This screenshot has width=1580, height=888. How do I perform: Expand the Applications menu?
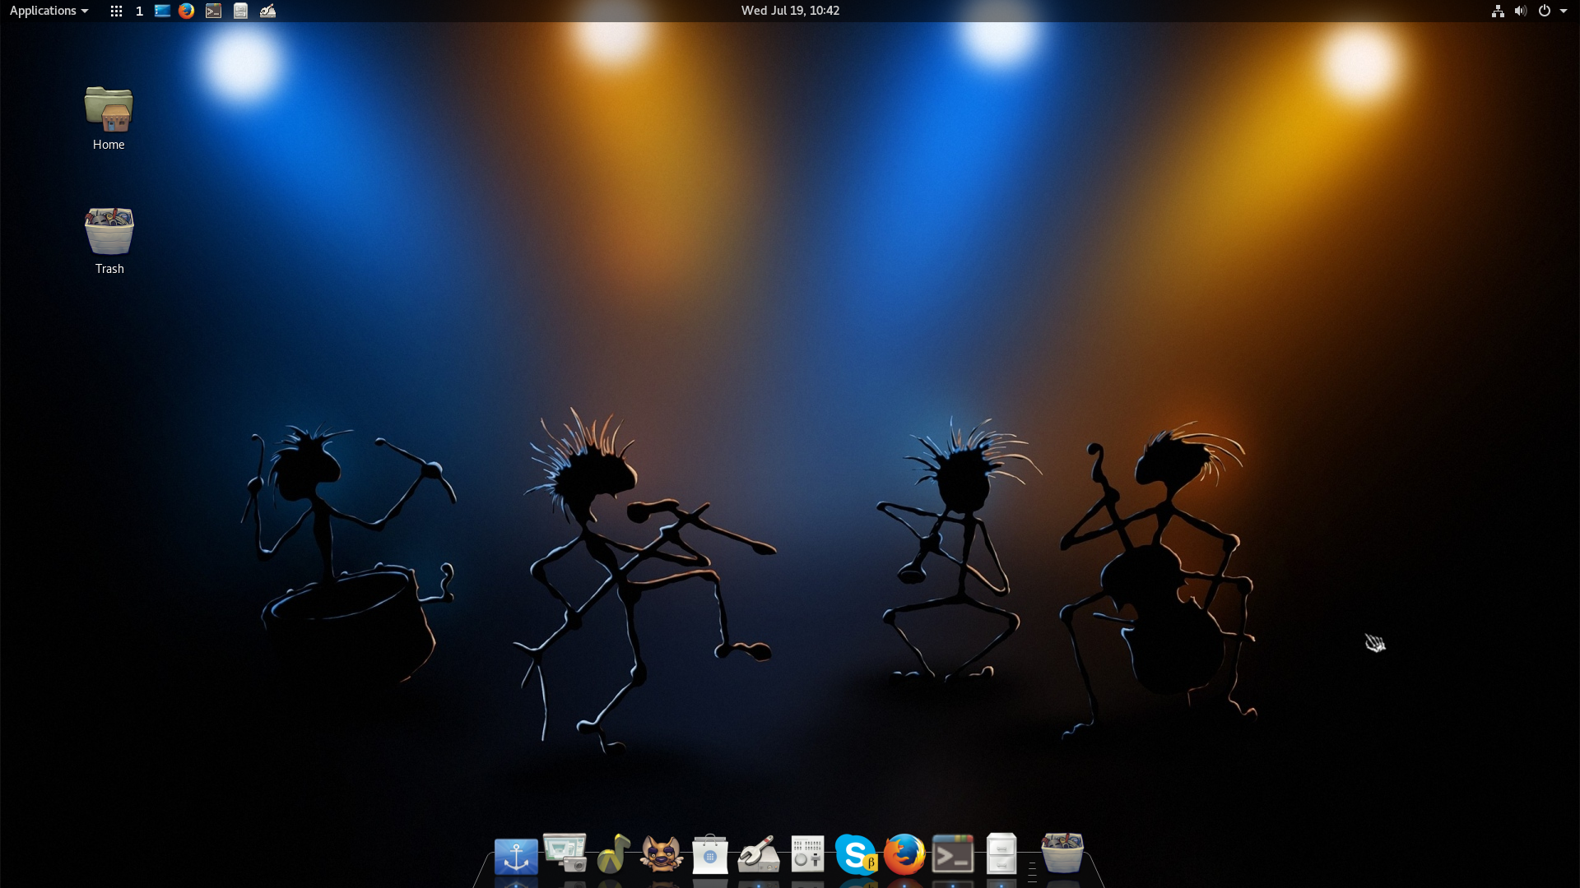pyautogui.click(x=49, y=11)
